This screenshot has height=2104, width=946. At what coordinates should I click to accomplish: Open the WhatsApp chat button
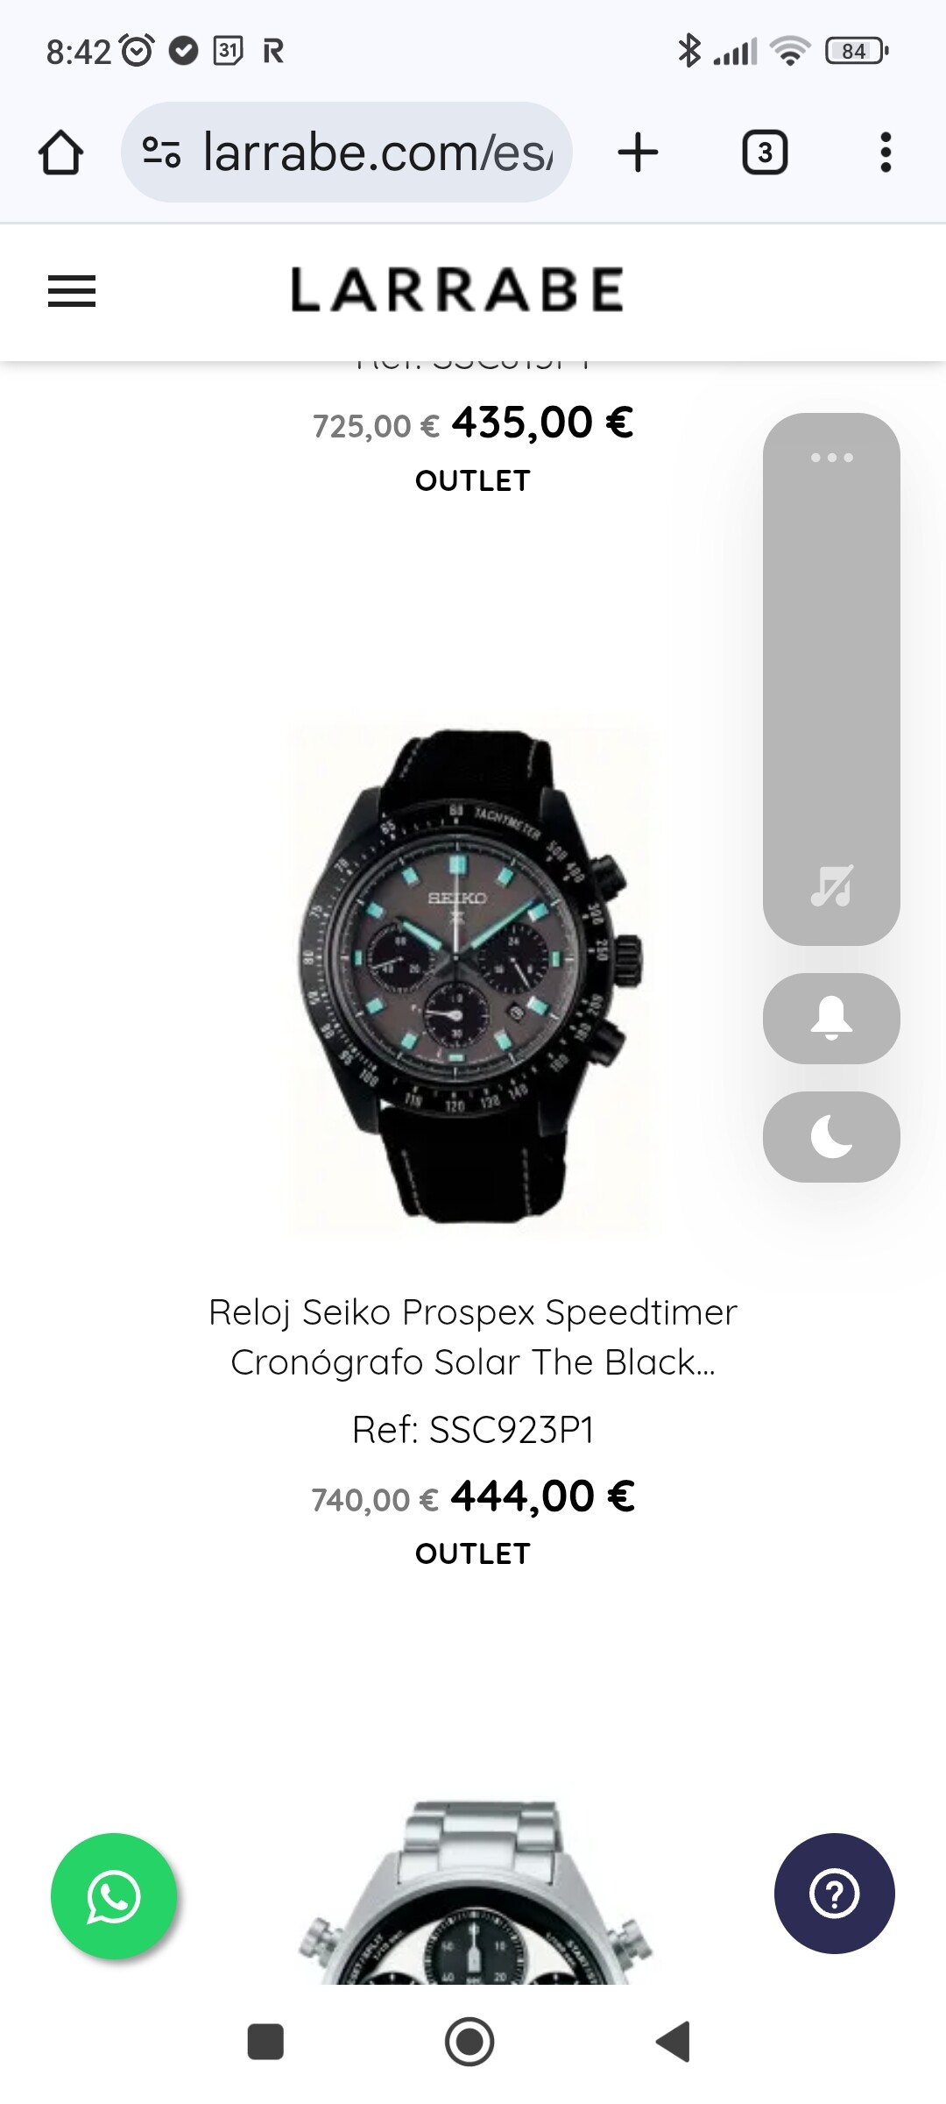click(x=114, y=1895)
